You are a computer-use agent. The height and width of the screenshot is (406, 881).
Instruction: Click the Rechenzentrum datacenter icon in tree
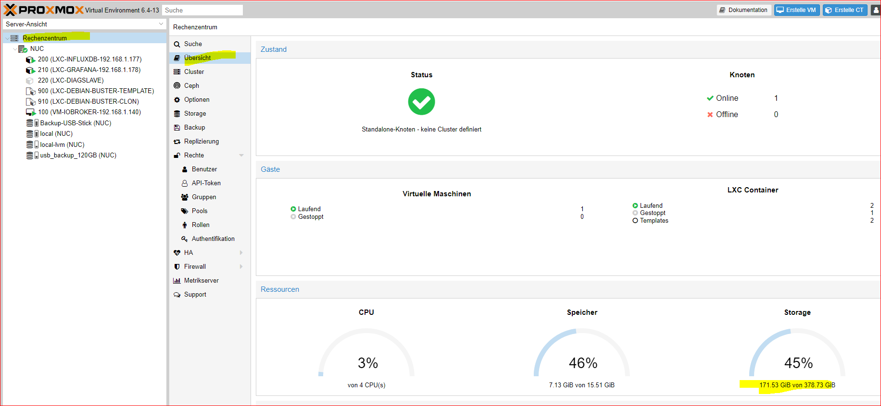click(x=14, y=38)
